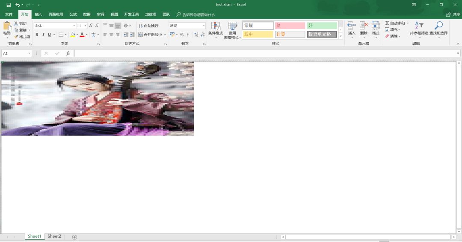Toggle Italic formatting
The image size is (462, 242).
pyautogui.click(x=43, y=35)
